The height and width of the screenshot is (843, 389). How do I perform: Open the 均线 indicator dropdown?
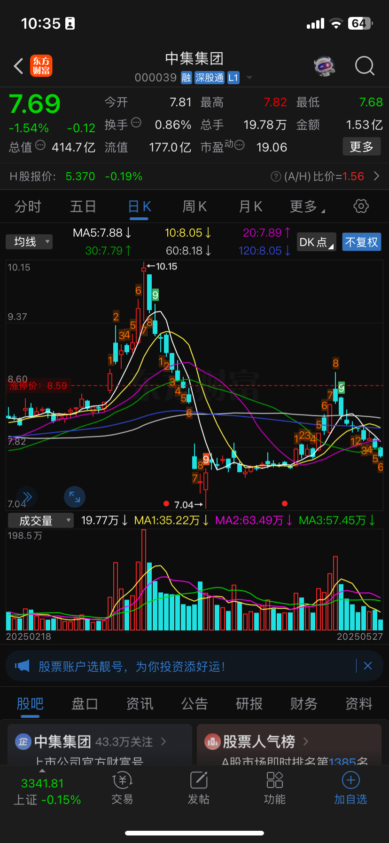(29, 242)
